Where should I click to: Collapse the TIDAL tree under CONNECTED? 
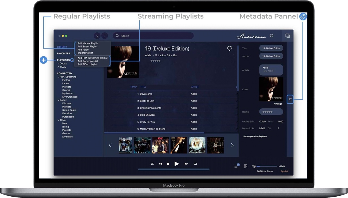(58, 120)
